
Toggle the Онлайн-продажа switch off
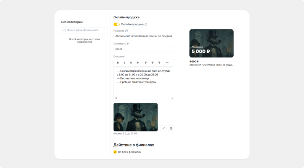tap(116, 24)
